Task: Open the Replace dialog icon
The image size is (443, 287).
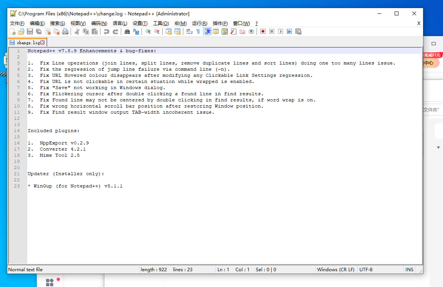Action: (136, 32)
